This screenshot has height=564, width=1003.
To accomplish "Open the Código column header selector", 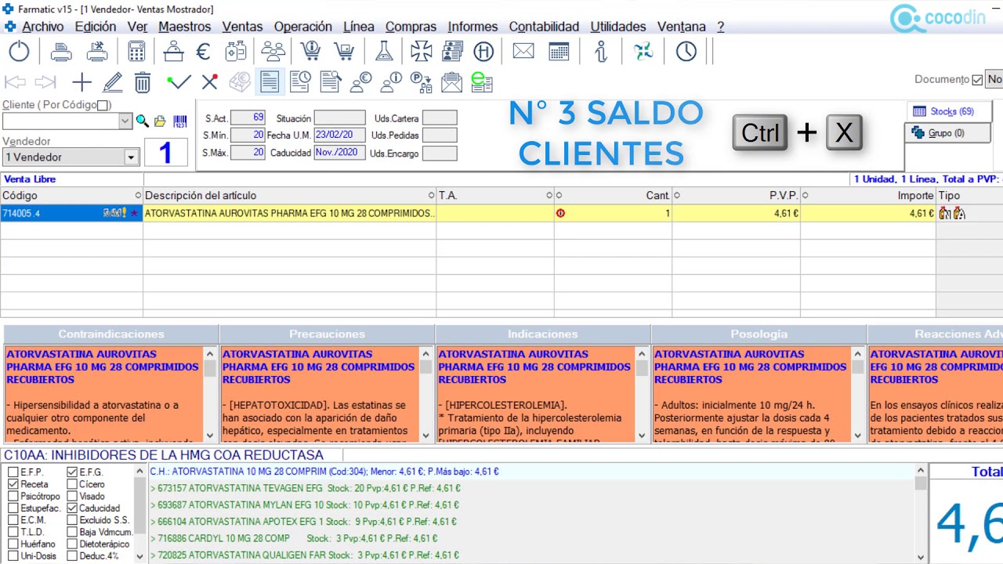I will coord(138,196).
